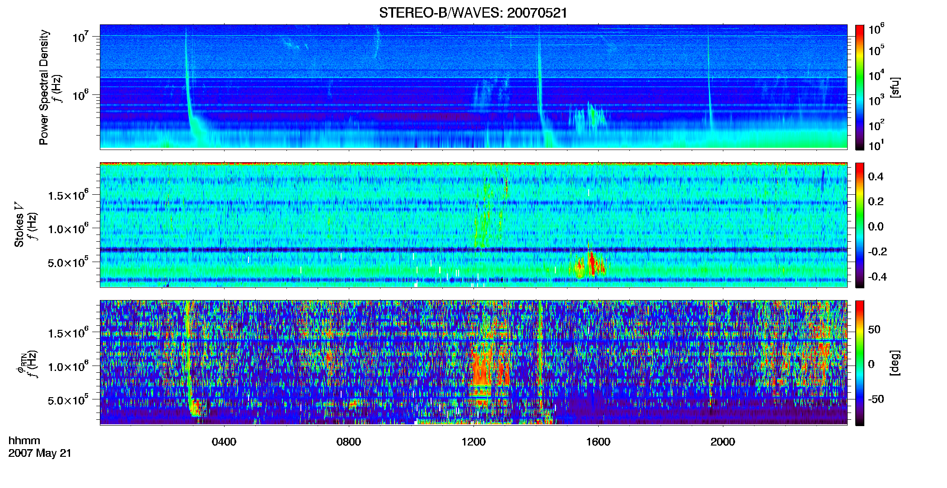Click the 5.0×10^5 tick of the Stokes V panel
The height and width of the screenshot is (488, 947).
(x=68, y=262)
